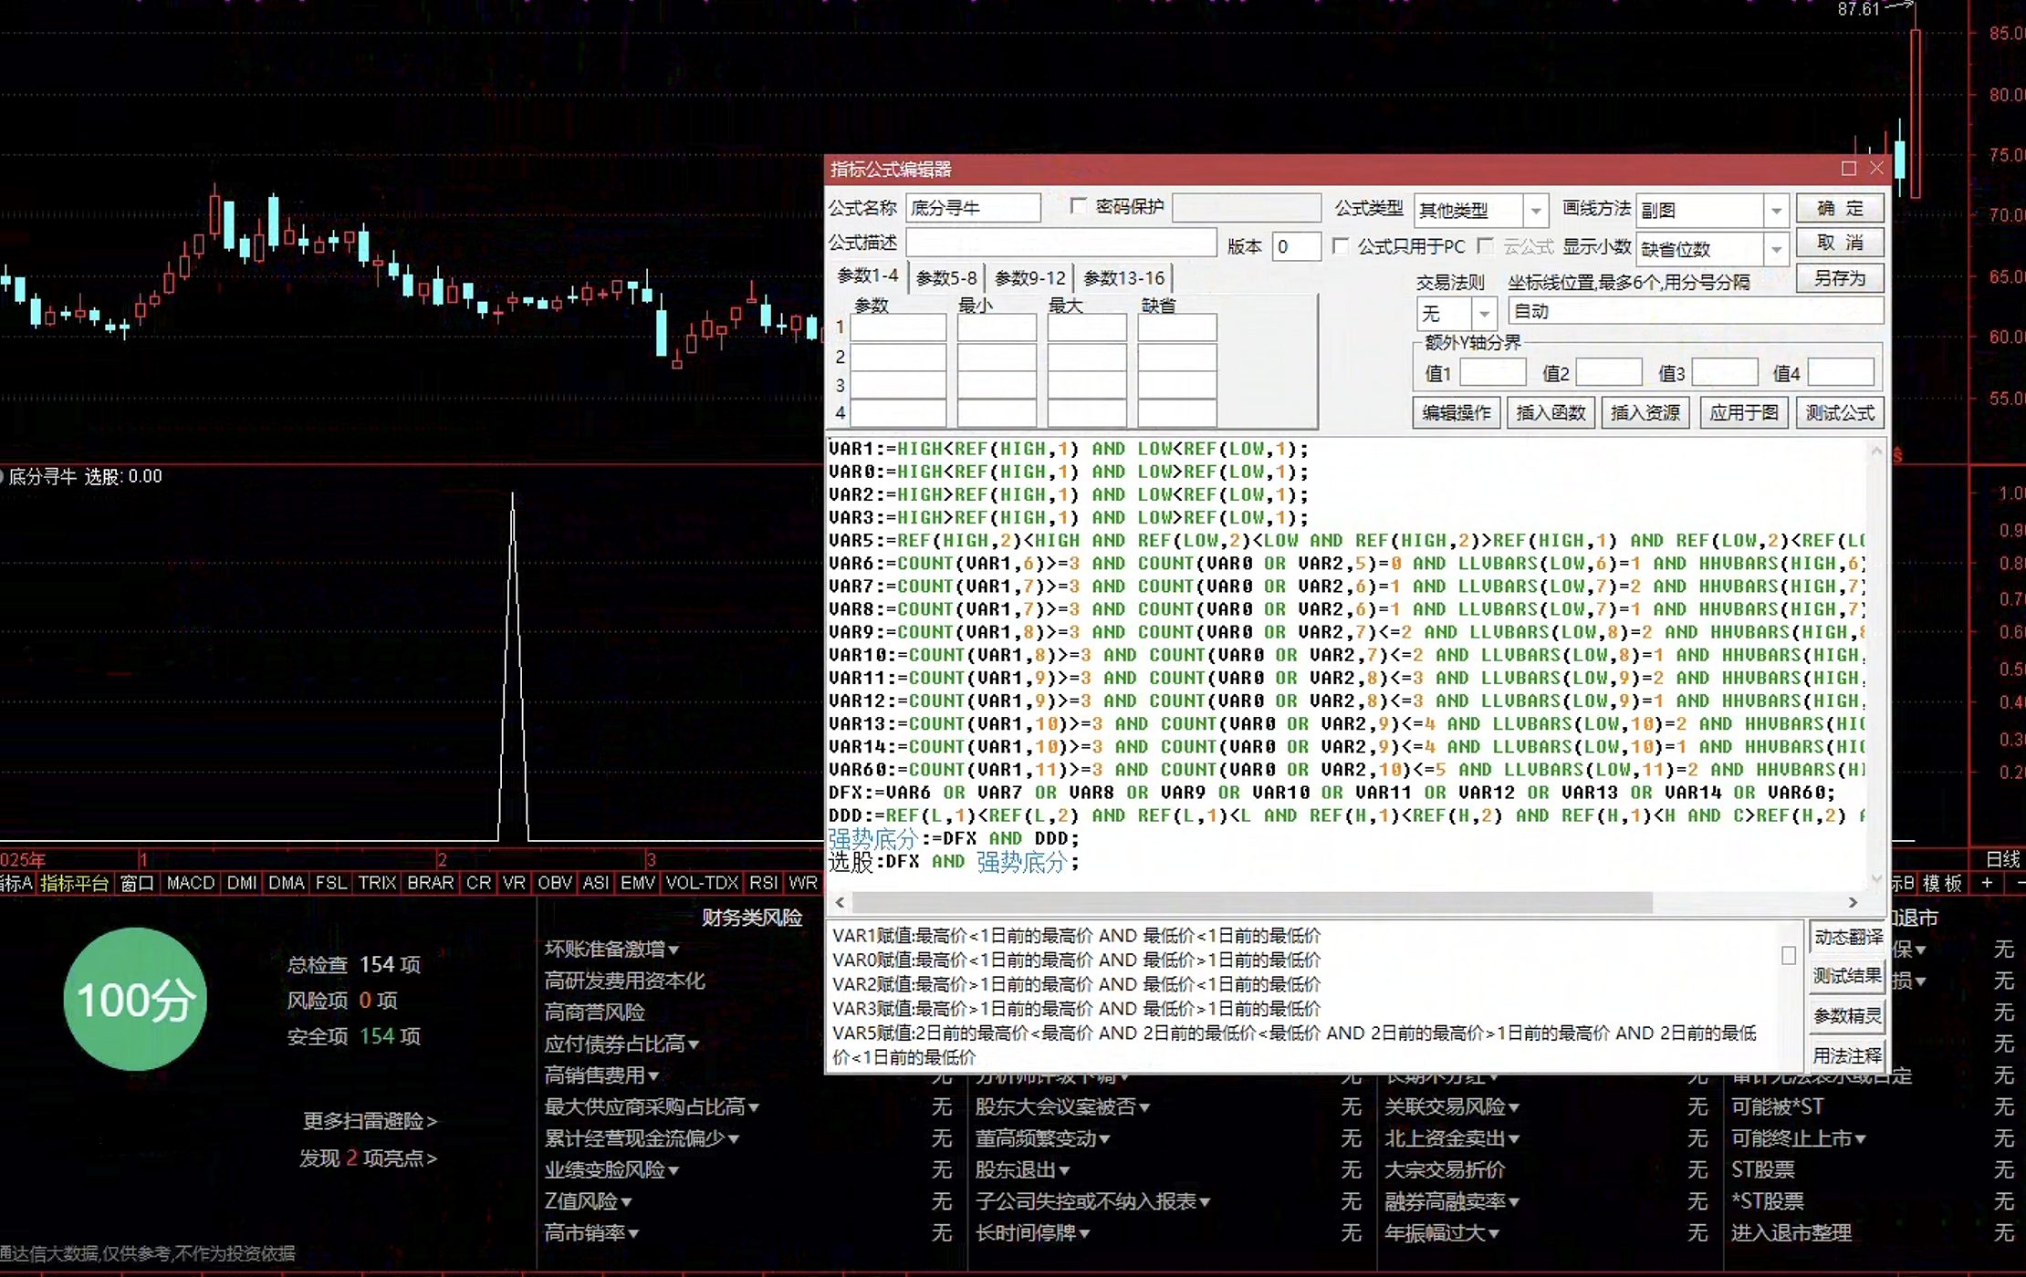Select 指标平台 tab in indicator bar

(x=74, y=883)
